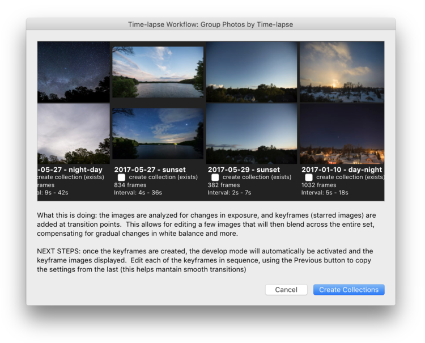Click the 1032 frames label

click(318, 185)
